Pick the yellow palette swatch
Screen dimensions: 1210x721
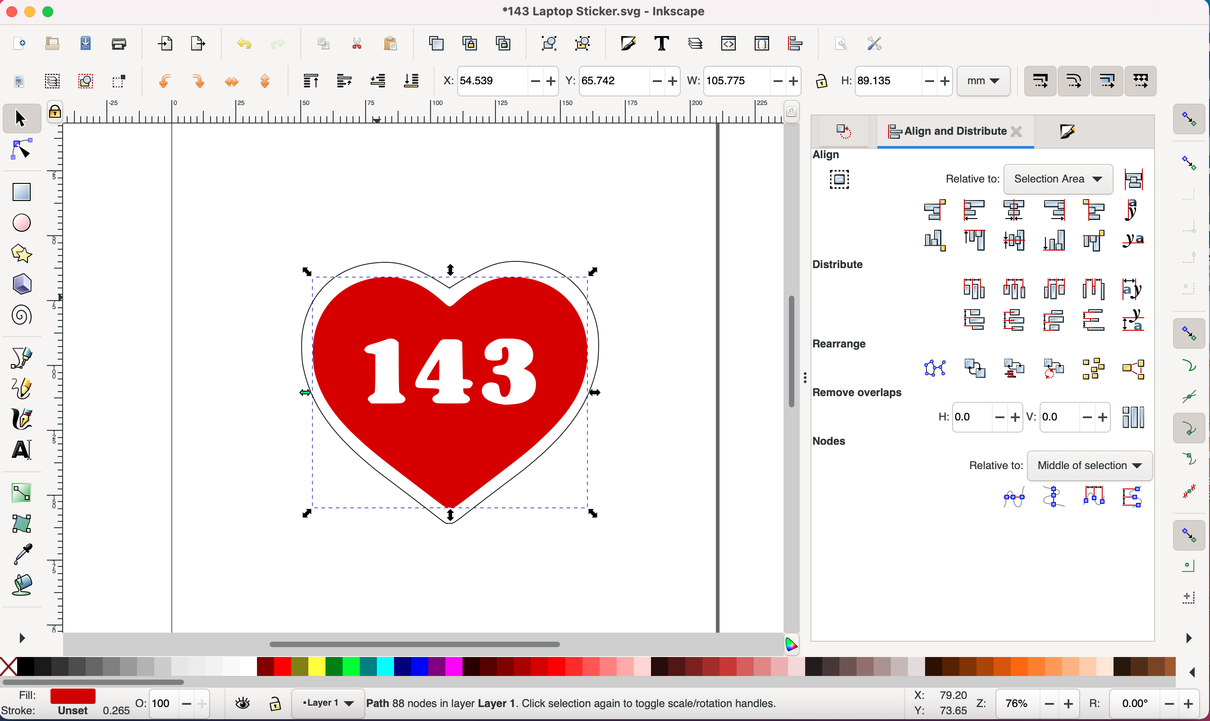click(317, 666)
